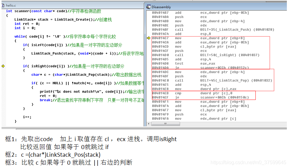The image size is (289, 168).
Task: Click disassembly line 004014DC mov edx
Action: pyautogui.click(x=198, y=72)
